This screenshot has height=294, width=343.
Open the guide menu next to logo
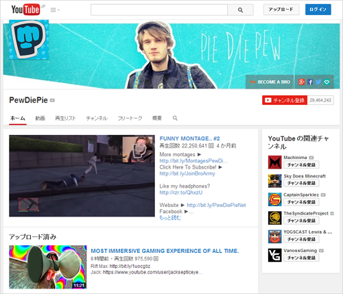point(55,10)
